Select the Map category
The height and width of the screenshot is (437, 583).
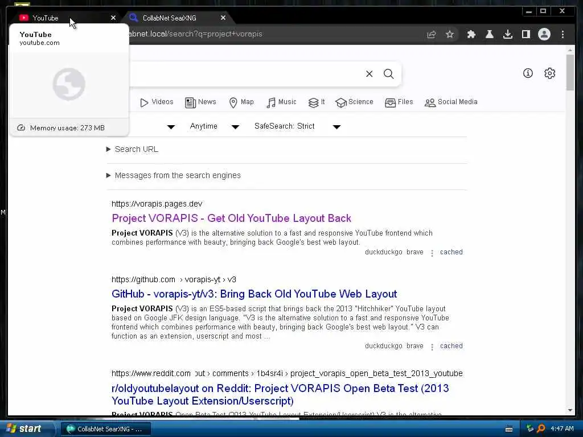[241, 102]
